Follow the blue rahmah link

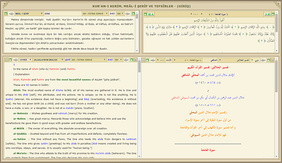(62, 113)
